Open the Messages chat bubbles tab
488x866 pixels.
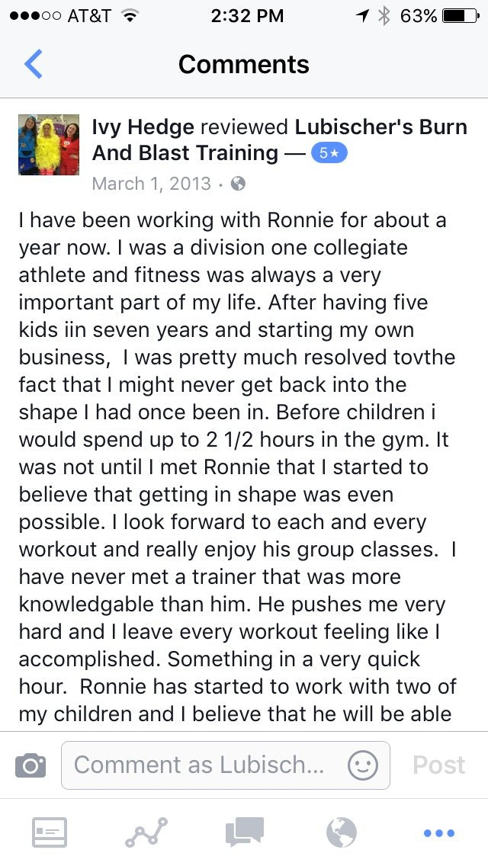[245, 832]
